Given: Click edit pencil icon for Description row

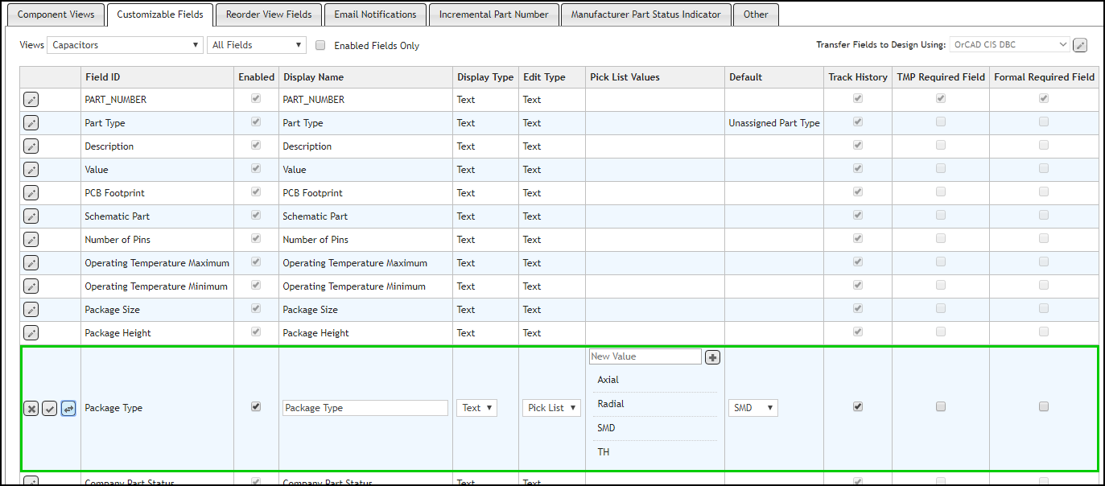Looking at the screenshot, I should pos(31,146).
